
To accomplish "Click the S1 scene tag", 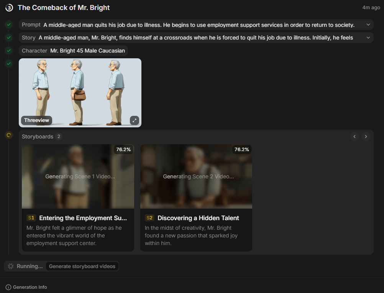I will (x=31, y=218).
